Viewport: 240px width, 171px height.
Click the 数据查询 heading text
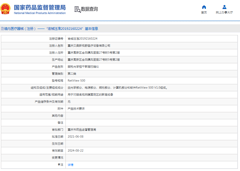[89, 9]
